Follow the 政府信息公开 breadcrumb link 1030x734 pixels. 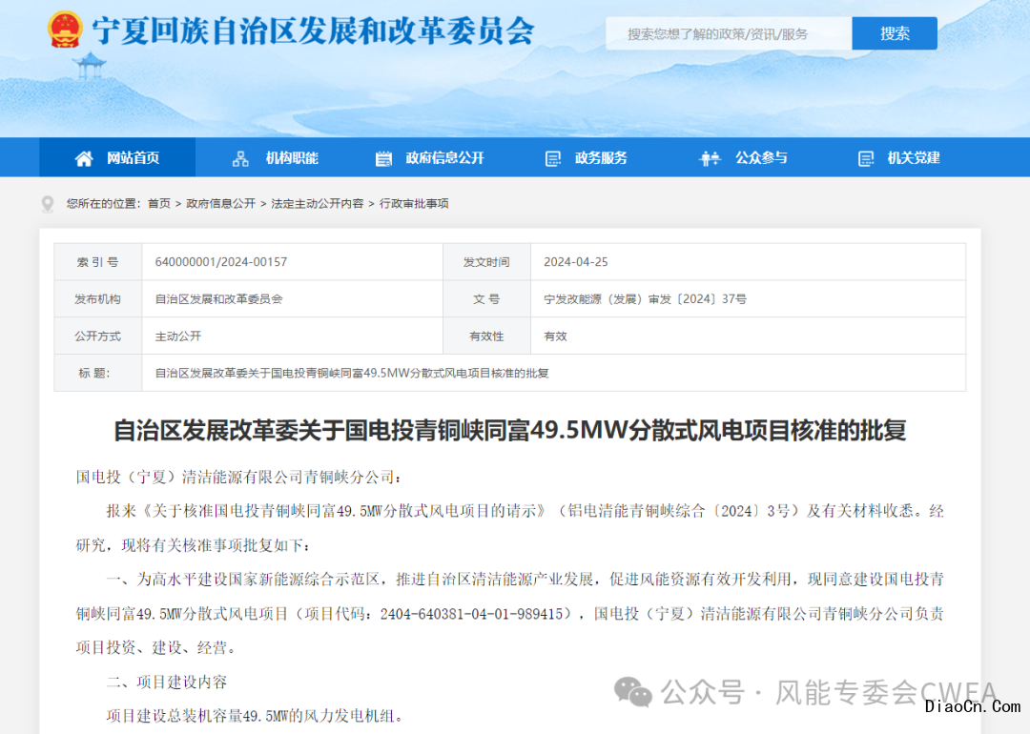(220, 204)
